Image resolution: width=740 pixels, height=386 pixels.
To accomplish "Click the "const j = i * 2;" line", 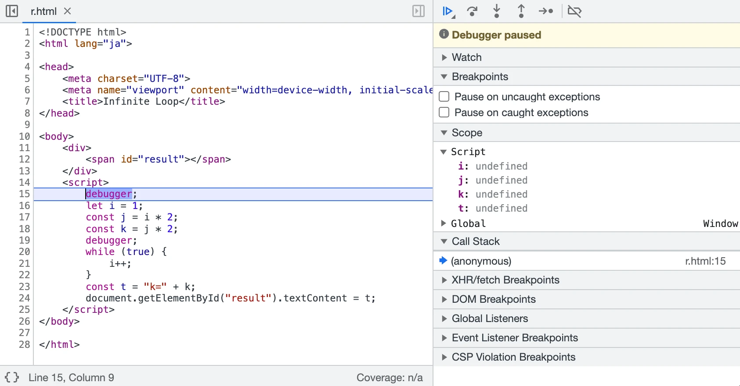I will [132, 217].
